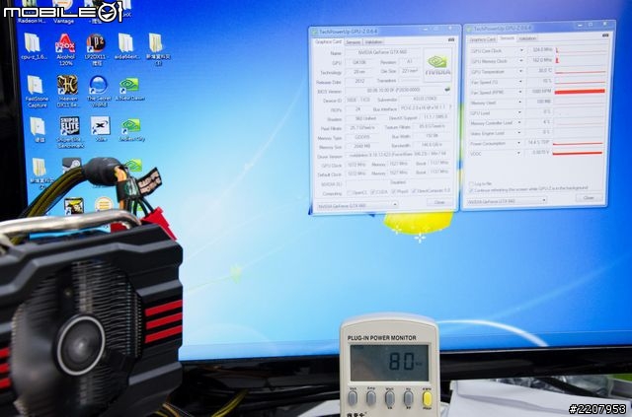Click the Driver Version value field

397,155
